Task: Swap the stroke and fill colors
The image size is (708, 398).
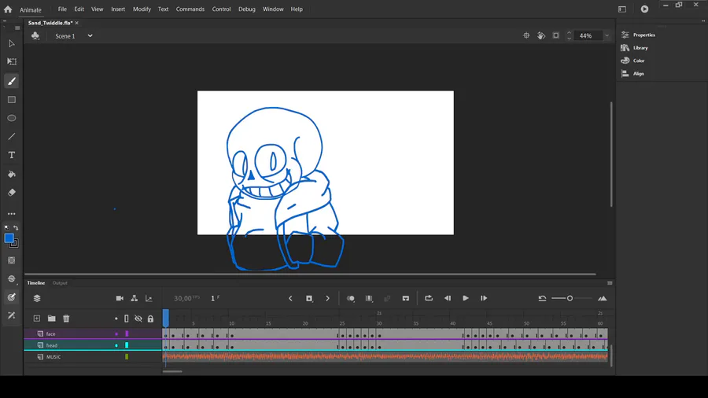Action: point(16,228)
